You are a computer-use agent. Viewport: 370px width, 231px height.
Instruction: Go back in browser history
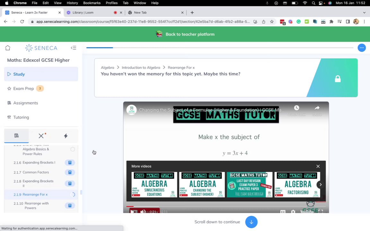[6, 21]
